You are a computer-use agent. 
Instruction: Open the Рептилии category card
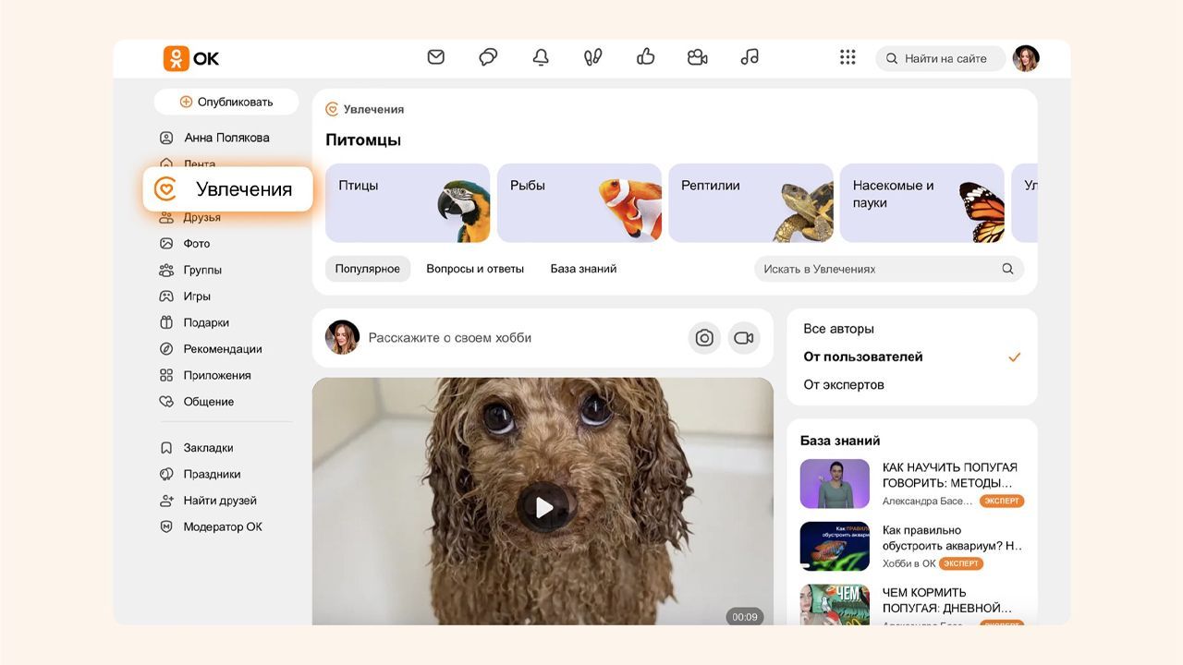(x=750, y=203)
